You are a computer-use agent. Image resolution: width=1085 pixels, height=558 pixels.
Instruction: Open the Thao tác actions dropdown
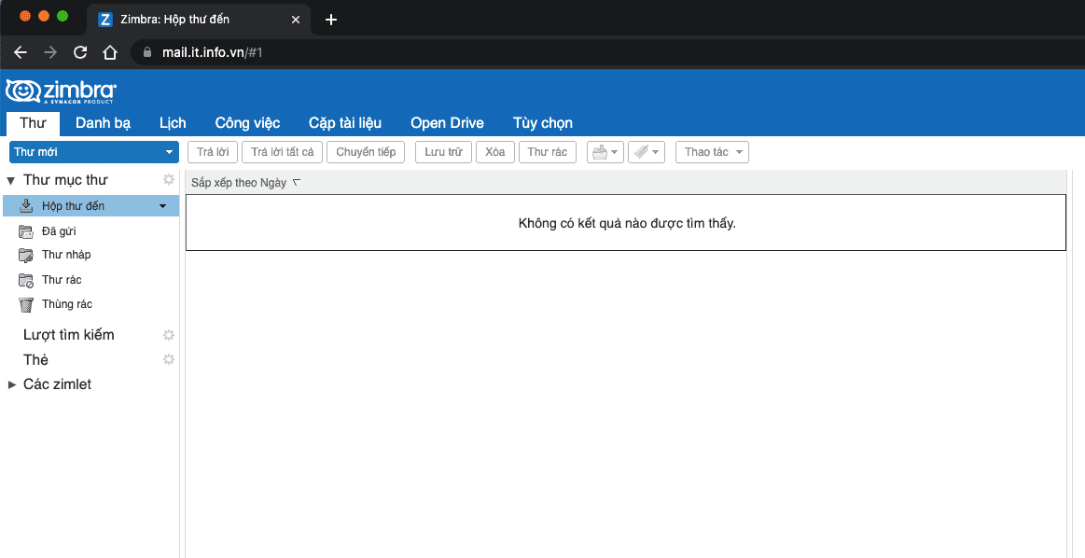pyautogui.click(x=712, y=152)
